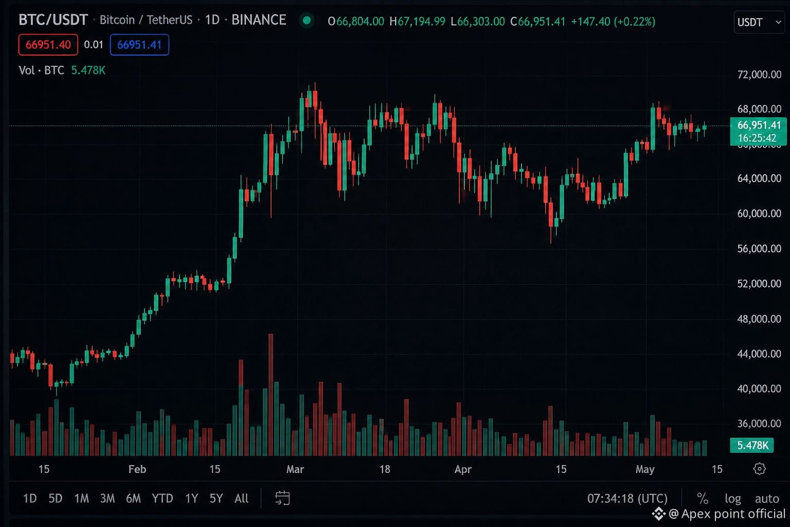This screenshot has width=790, height=527.
Task: Click current price label 66,951.41 on axis
Action: click(759, 125)
